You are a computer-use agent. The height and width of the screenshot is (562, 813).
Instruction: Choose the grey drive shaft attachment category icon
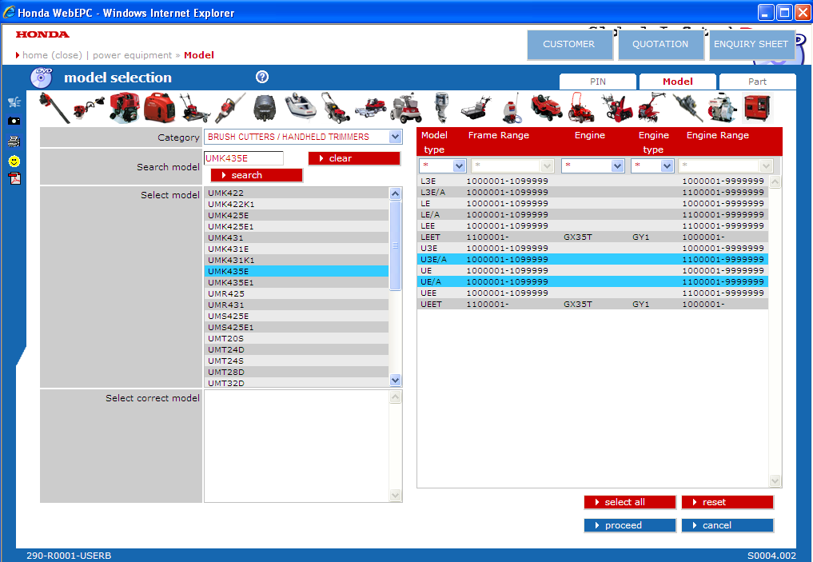click(x=687, y=108)
